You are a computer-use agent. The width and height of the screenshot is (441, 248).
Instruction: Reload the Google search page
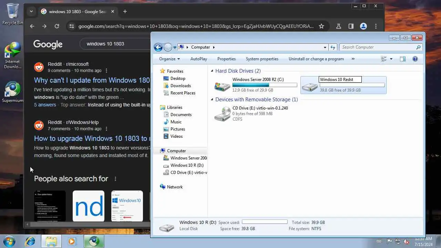click(x=57, y=26)
